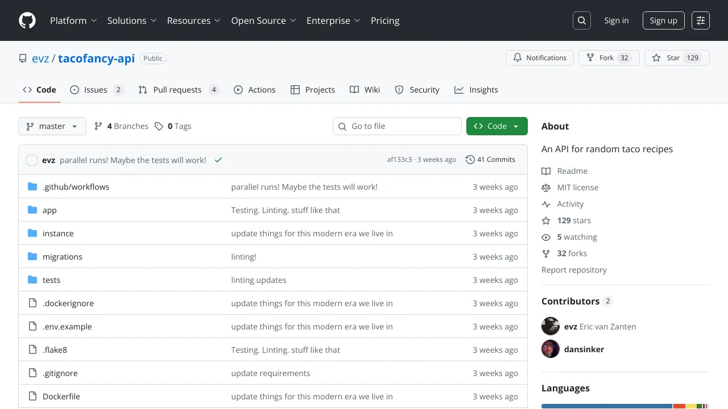Click evz Eric van Zanten contributor avatar
The height and width of the screenshot is (409, 728).
551,326
